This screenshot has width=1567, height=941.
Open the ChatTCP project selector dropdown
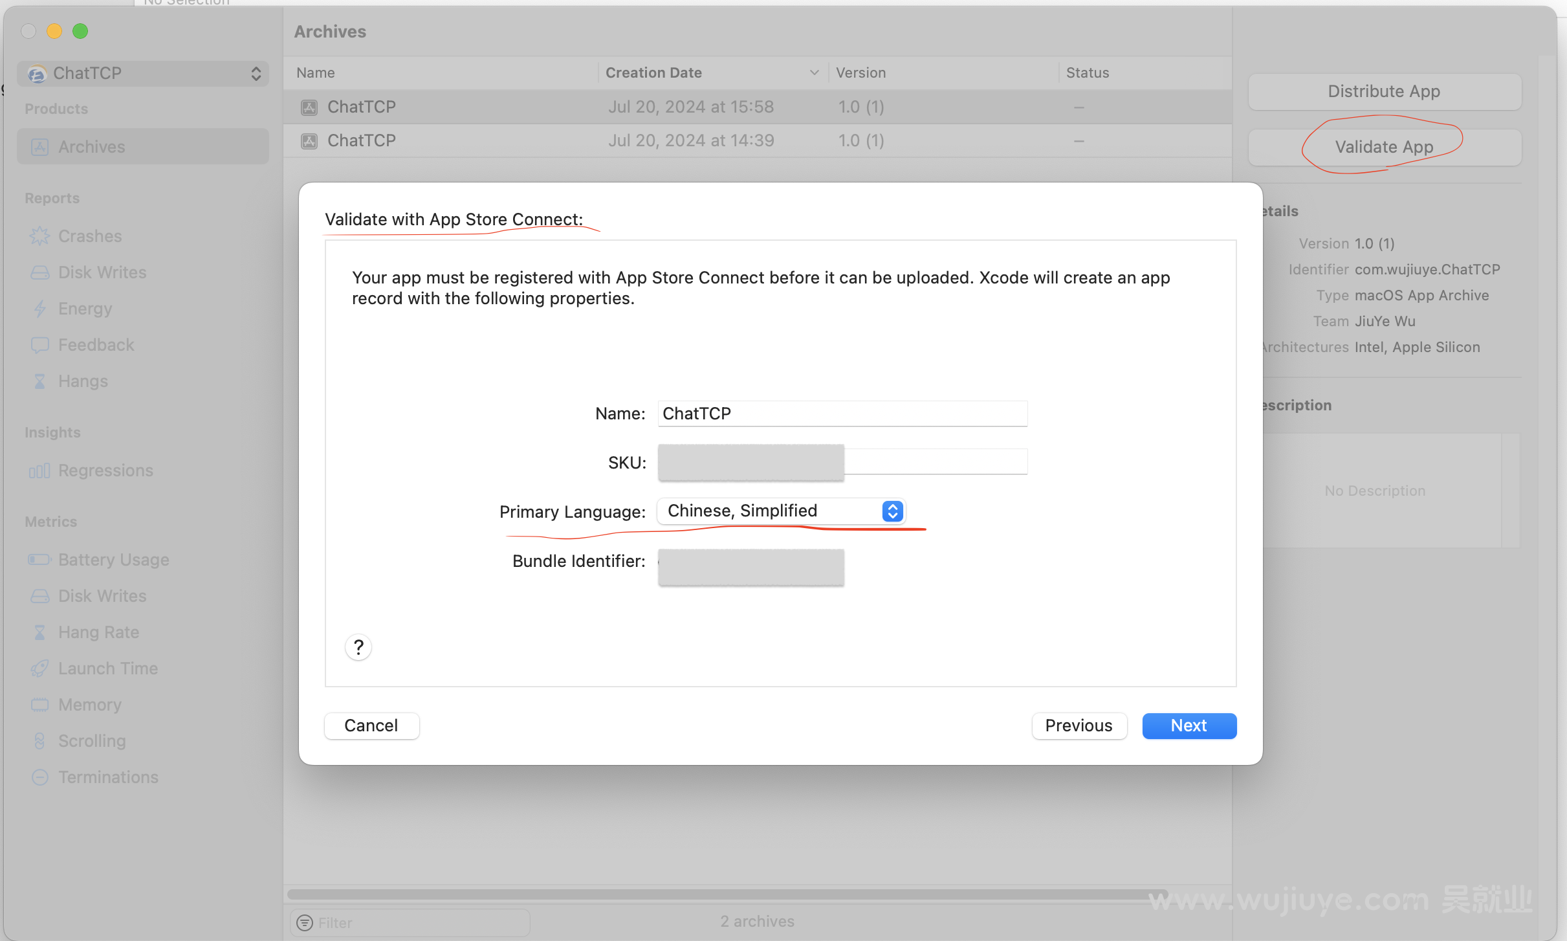tap(143, 74)
